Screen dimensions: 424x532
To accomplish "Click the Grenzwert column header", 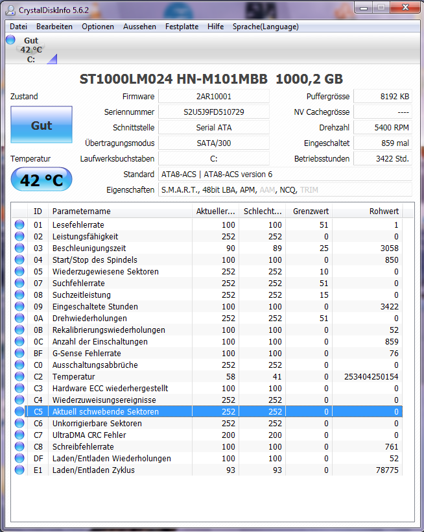I will click(309, 211).
